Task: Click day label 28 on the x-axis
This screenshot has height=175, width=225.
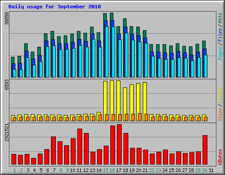Action: (191, 170)
